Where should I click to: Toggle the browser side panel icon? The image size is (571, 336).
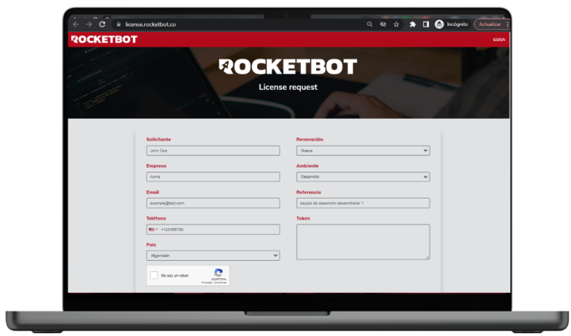(426, 25)
